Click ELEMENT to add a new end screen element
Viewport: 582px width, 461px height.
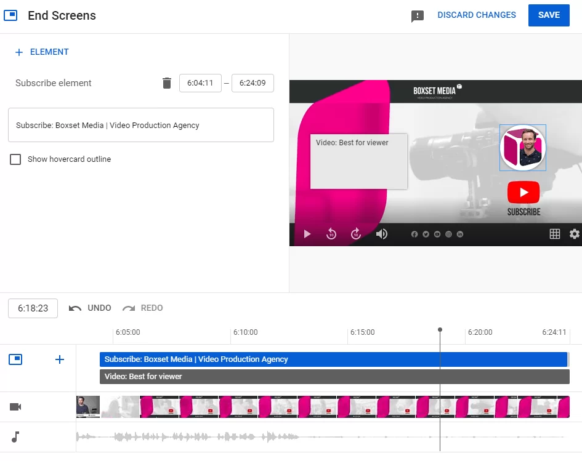(x=41, y=52)
